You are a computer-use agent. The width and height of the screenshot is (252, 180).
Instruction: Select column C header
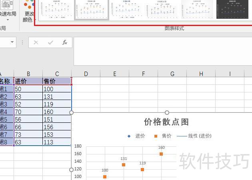tap(57, 74)
